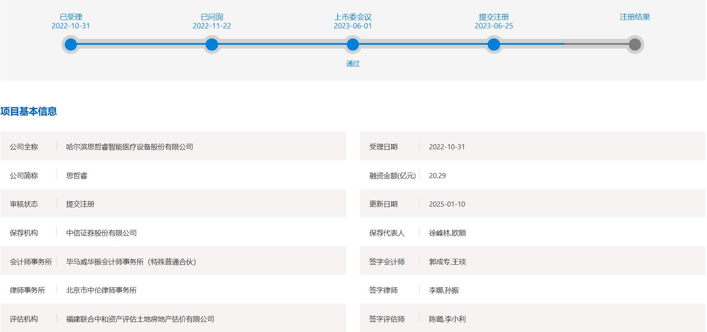Click the 已问询 stage label

point(212,17)
